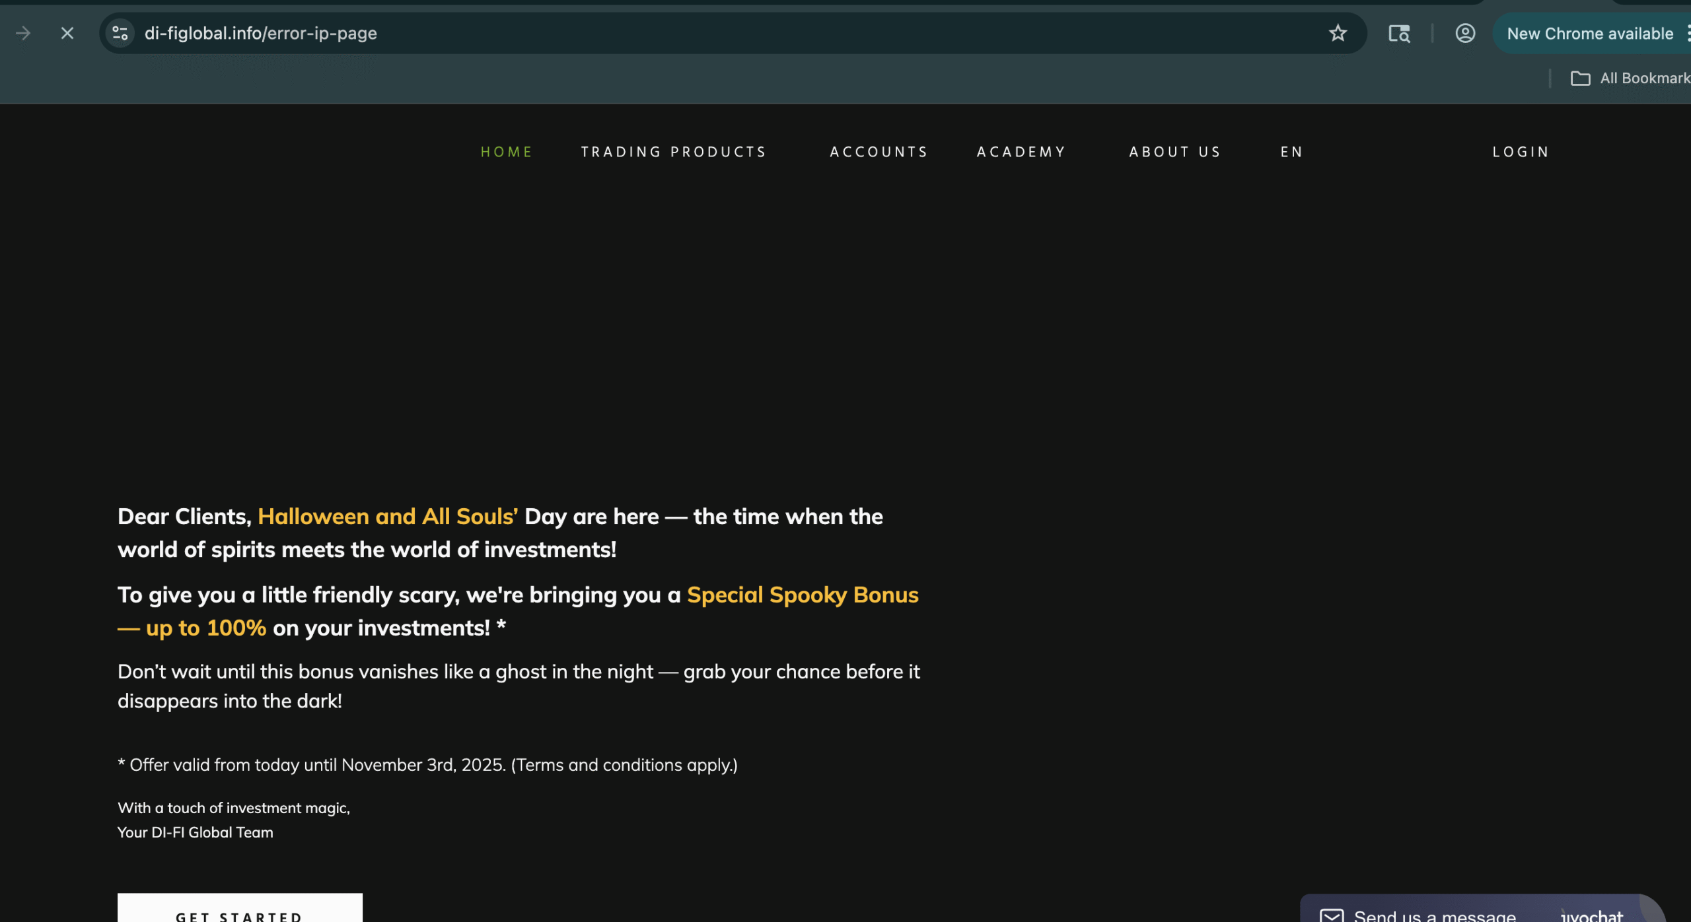This screenshot has width=1691, height=922.
Task: Click the New Chrome available button
Action: pos(1589,34)
